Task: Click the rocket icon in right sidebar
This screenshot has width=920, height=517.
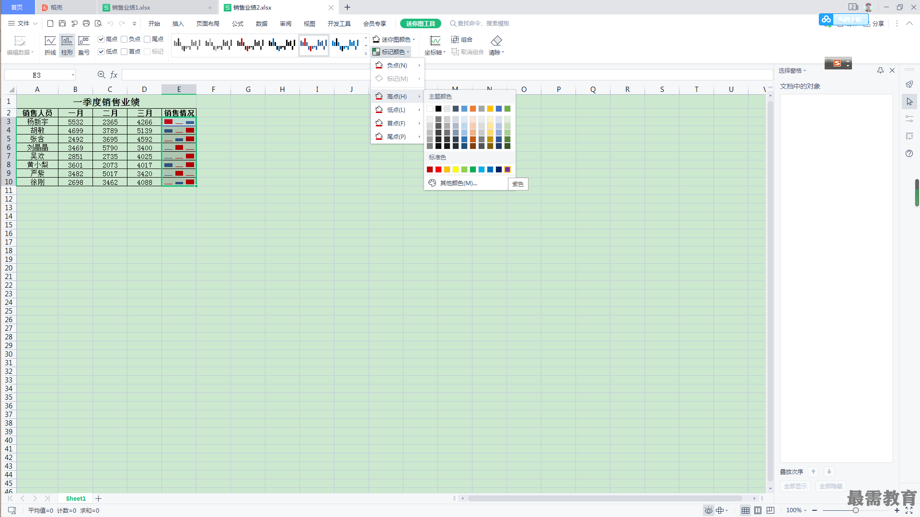Action: tap(909, 84)
